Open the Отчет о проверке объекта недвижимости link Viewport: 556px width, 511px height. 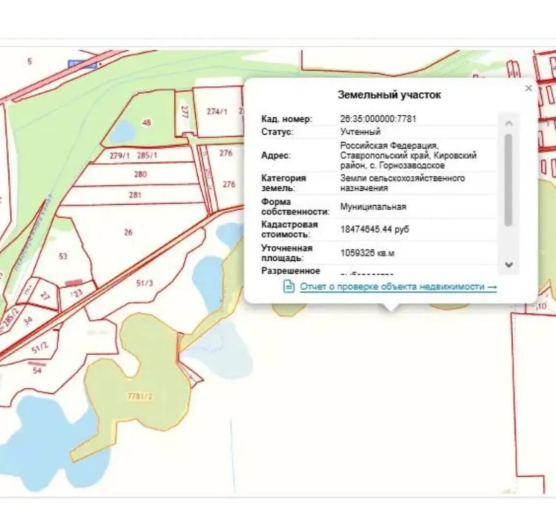click(x=398, y=286)
